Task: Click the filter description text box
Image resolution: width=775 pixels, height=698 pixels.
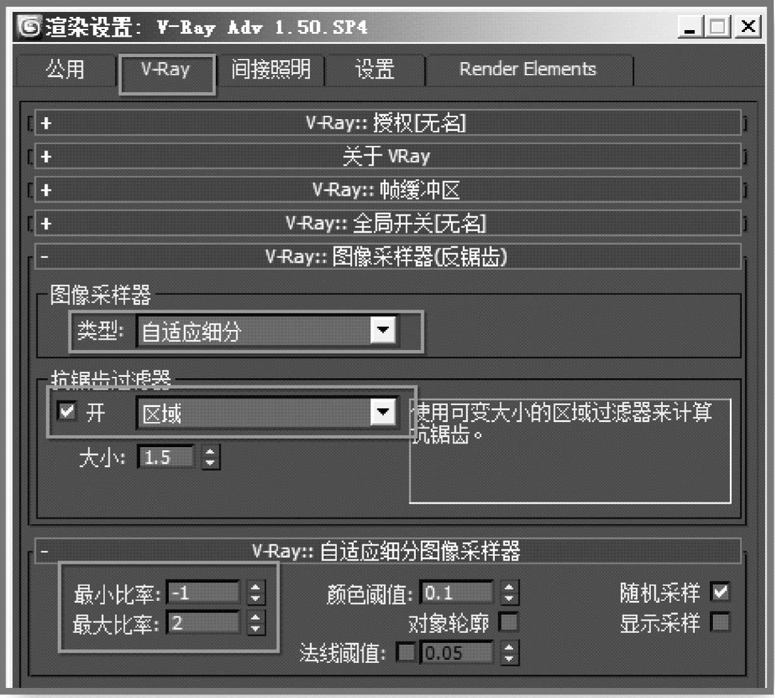Action: click(570, 451)
